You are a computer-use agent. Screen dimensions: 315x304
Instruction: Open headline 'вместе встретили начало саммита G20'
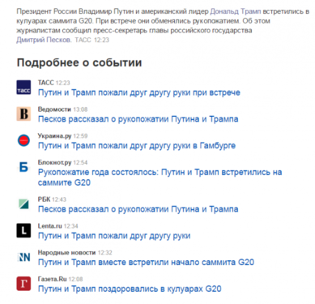click(x=146, y=262)
